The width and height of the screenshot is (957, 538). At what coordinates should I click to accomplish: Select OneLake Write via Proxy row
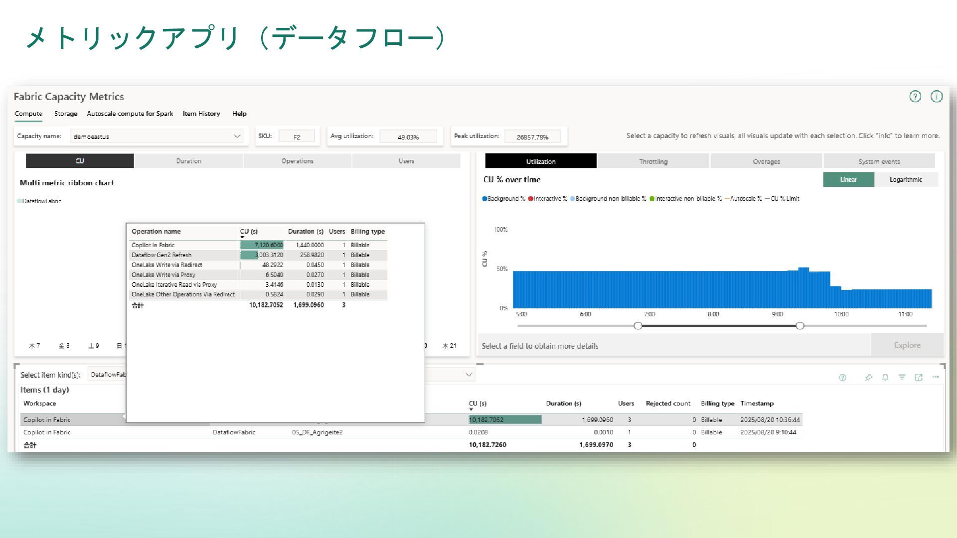coord(258,275)
